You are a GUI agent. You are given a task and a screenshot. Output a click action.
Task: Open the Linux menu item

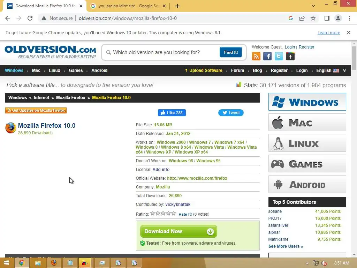coord(54,70)
